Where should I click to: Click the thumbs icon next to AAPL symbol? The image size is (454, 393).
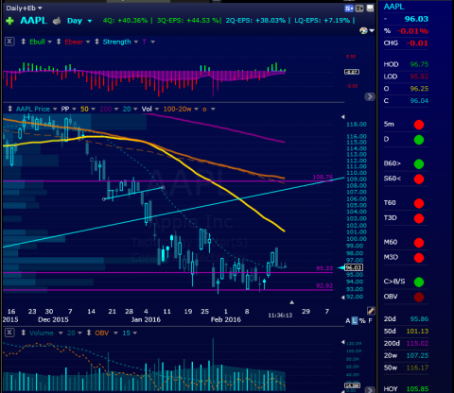[57, 21]
